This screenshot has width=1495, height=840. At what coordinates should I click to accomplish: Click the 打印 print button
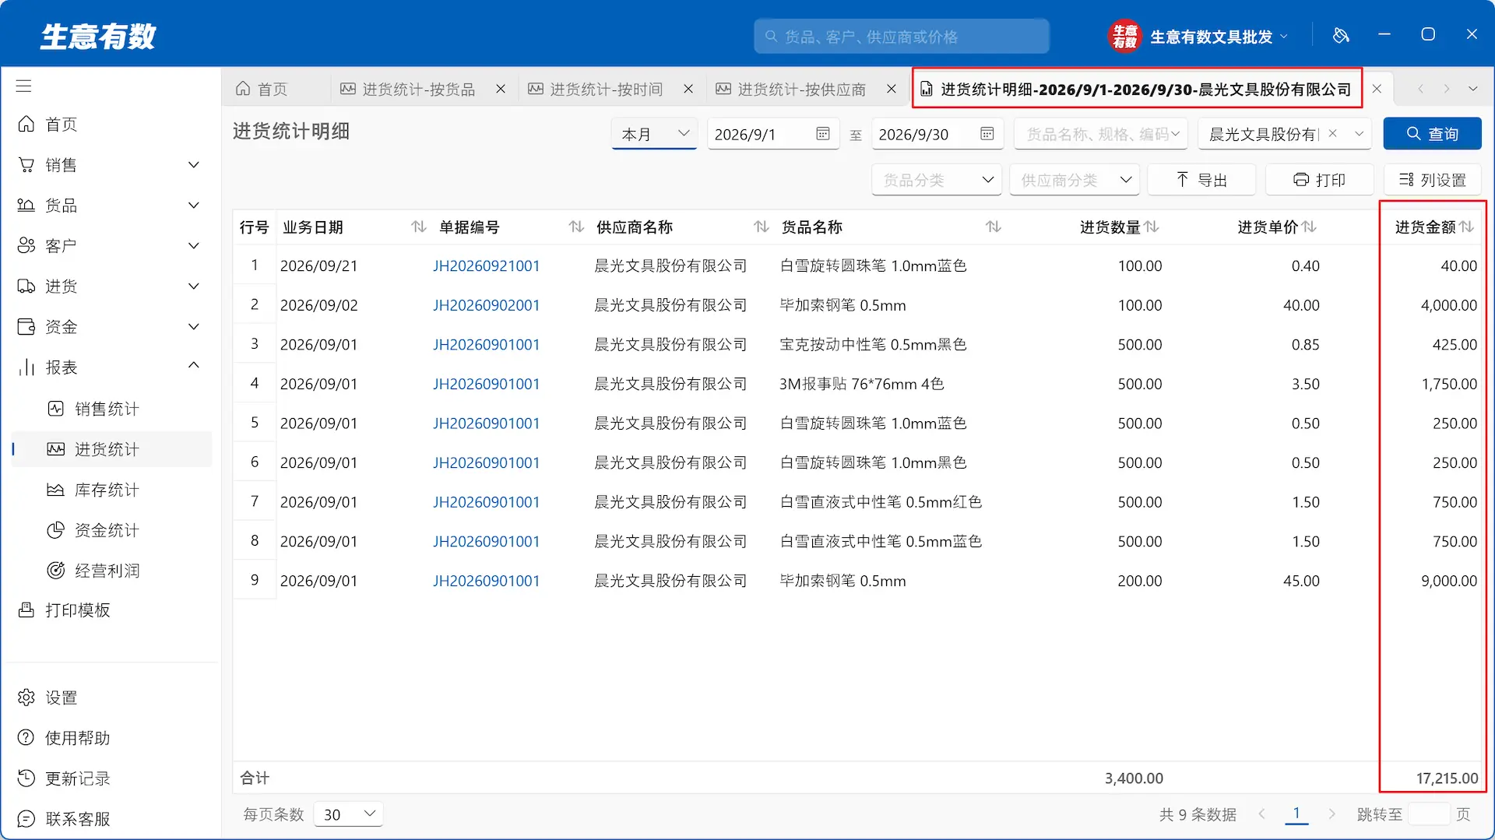point(1319,180)
